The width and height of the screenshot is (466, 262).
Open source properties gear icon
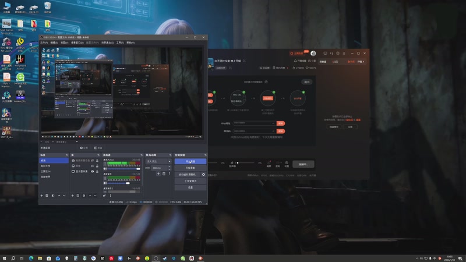[x=84, y=196]
